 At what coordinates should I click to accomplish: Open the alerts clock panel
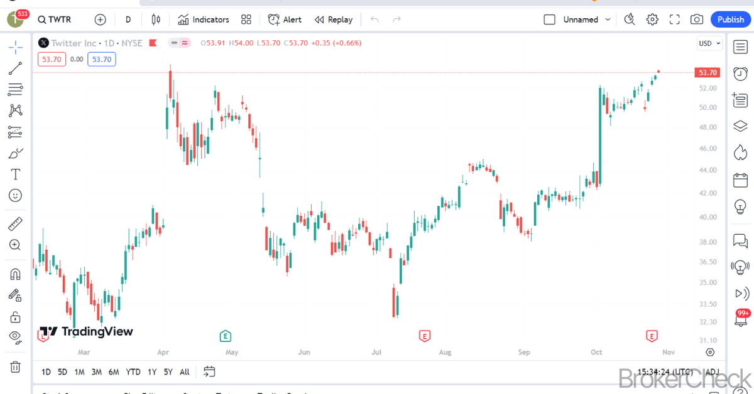740,73
